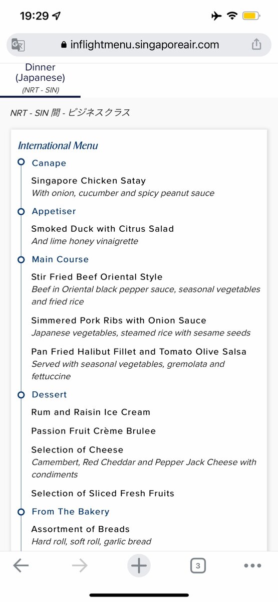278x602 pixels.
Task: Select the Dinner (Japanese) NRT - SIN tab
Action: coord(40,79)
